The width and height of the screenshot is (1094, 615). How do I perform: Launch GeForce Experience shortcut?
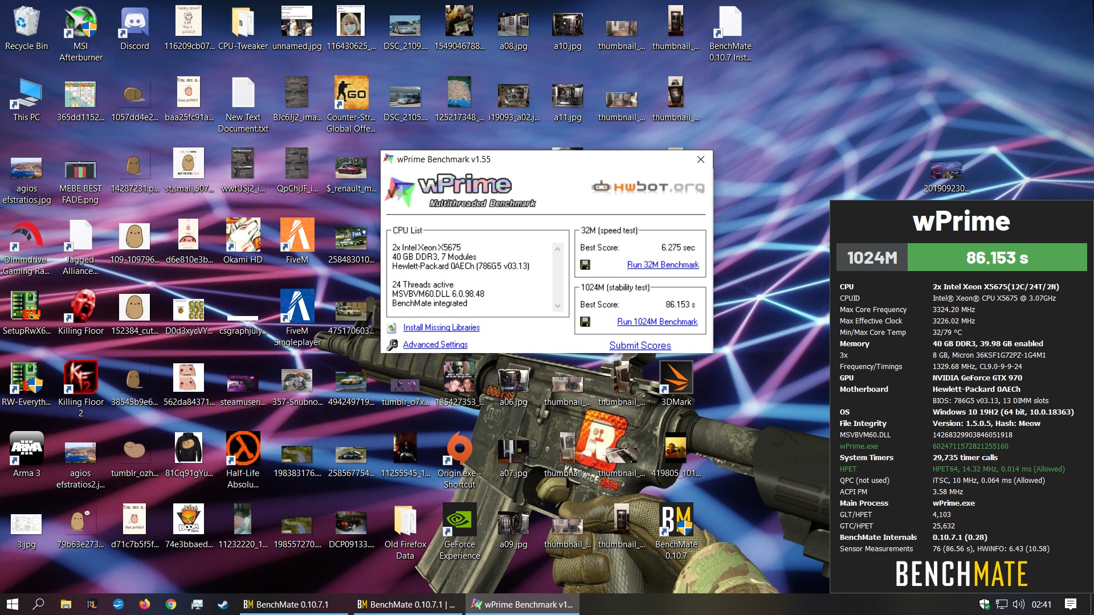[459, 532]
